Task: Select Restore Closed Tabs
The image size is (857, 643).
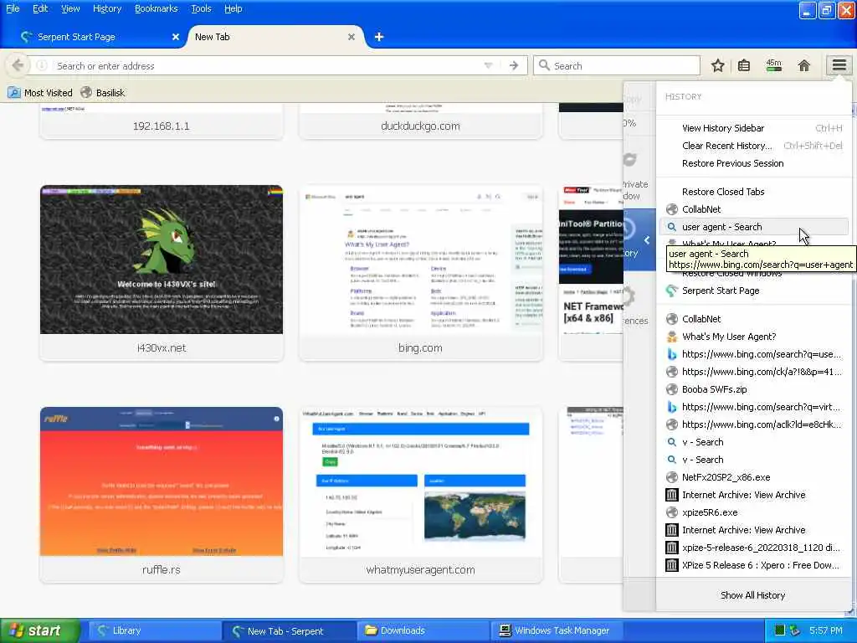Action: point(754,192)
